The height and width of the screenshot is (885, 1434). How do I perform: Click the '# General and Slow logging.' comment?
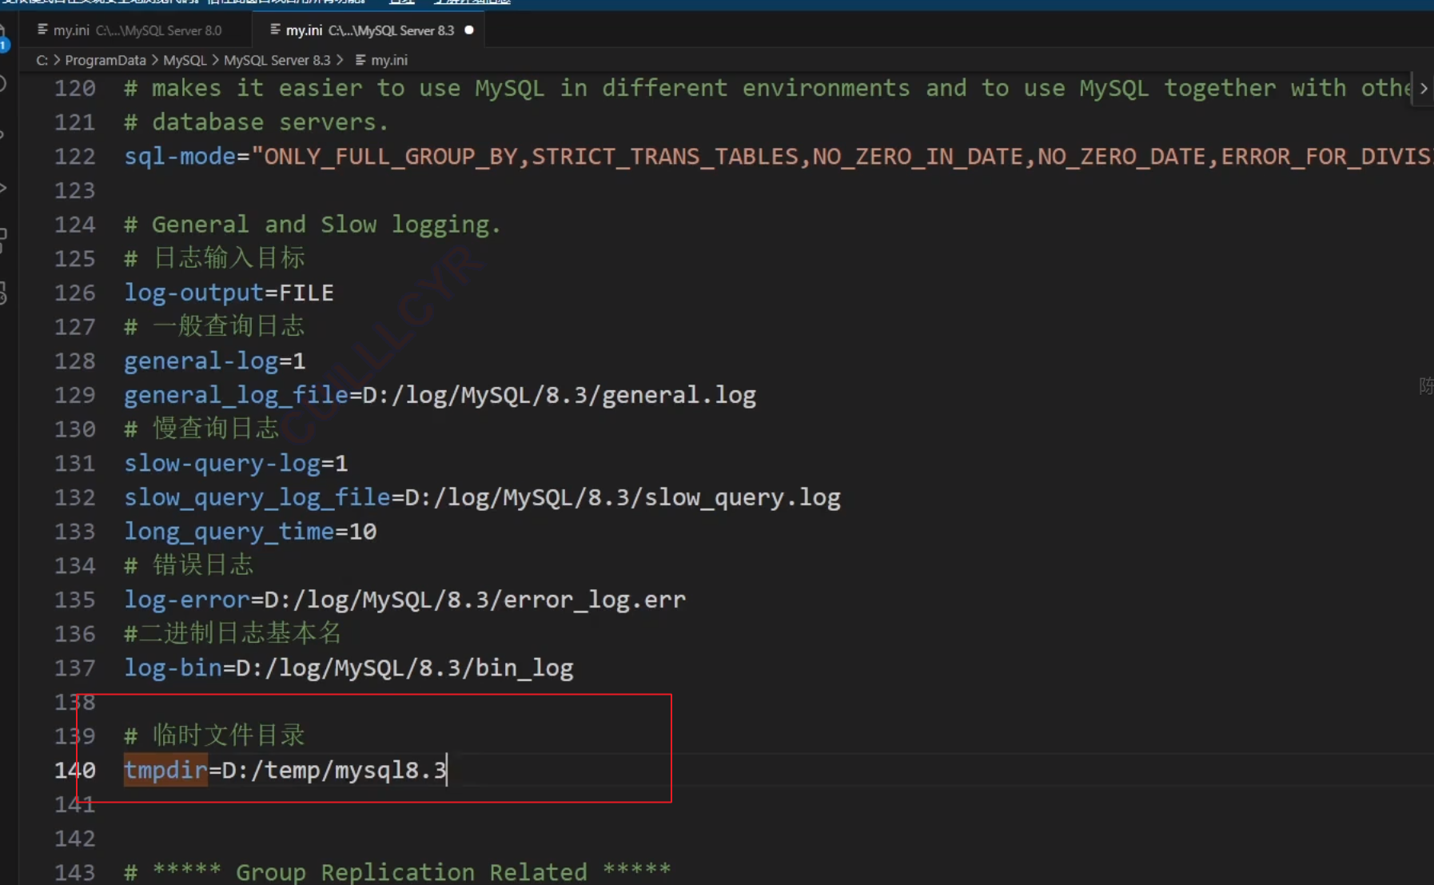point(313,225)
